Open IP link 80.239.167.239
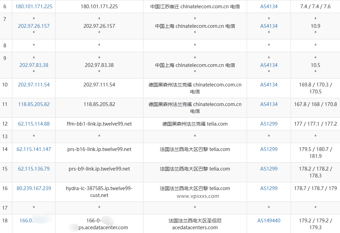Screen dimensions: 340x233 [x=34, y=188]
